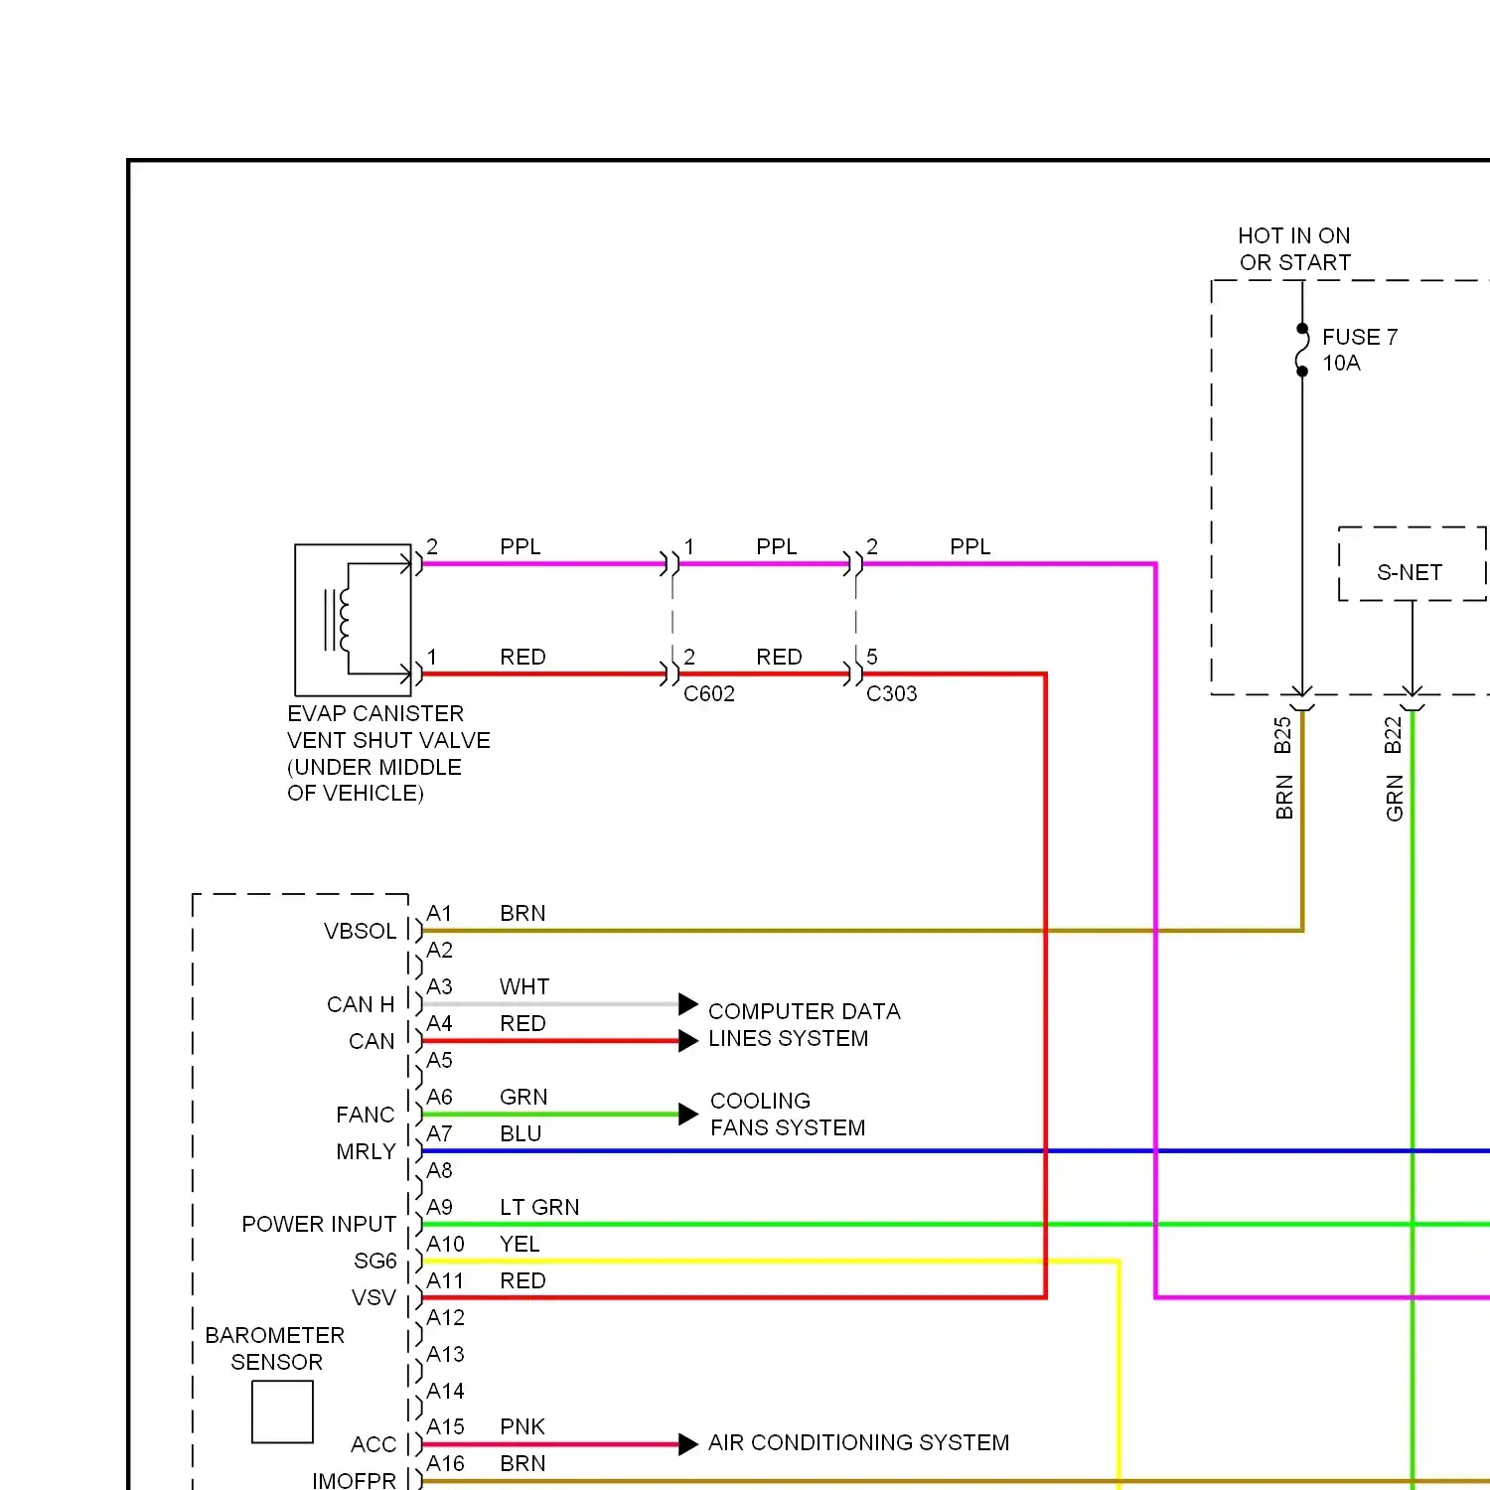Click the red CAN wire arrowhead at A4

click(x=688, y=1041)
